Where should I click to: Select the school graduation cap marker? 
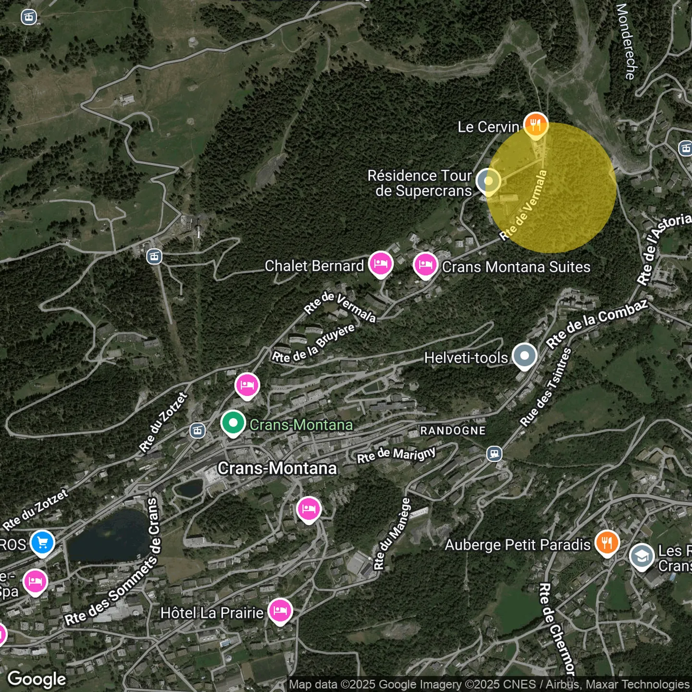(642, 556)
